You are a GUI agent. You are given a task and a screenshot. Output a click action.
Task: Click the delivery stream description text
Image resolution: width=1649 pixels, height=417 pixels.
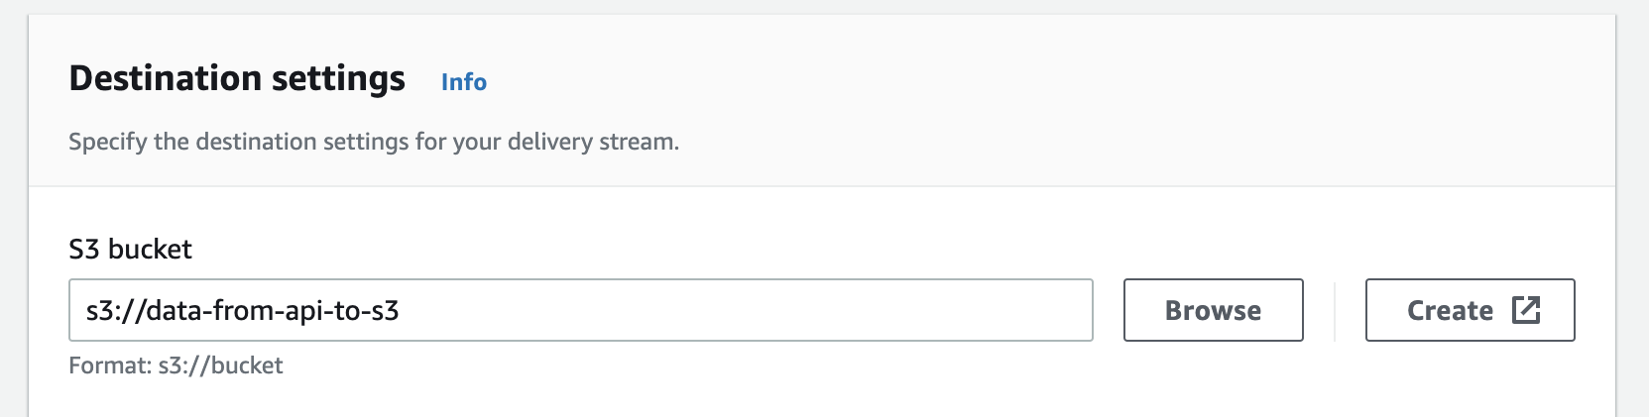(x=374, y=142)
